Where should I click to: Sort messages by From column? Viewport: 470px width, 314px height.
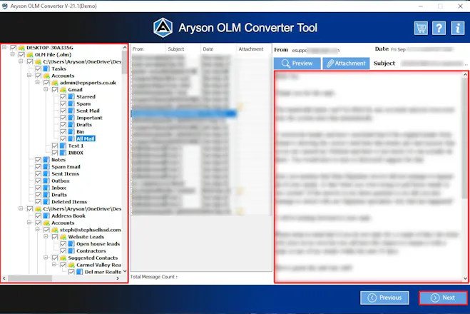pyautogui.click(x=148, y=49)
